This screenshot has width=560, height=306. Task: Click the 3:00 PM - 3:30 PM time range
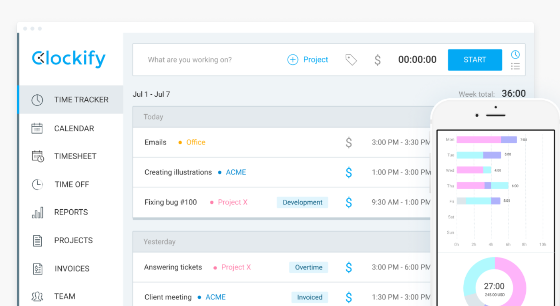click(401, 142)
